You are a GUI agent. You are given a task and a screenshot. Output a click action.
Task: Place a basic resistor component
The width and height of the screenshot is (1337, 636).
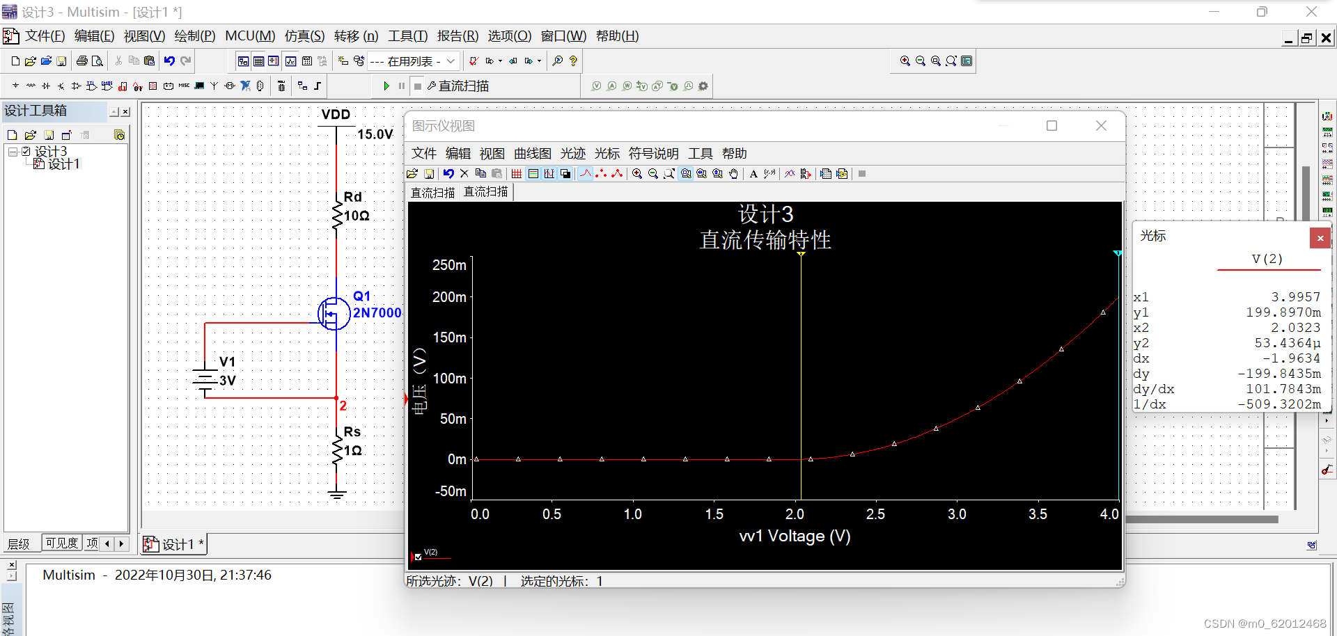click(31, 86)
